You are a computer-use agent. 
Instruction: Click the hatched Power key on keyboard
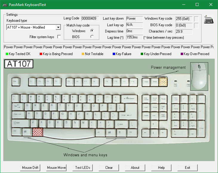pyautogui.click(x=163, y=82)
